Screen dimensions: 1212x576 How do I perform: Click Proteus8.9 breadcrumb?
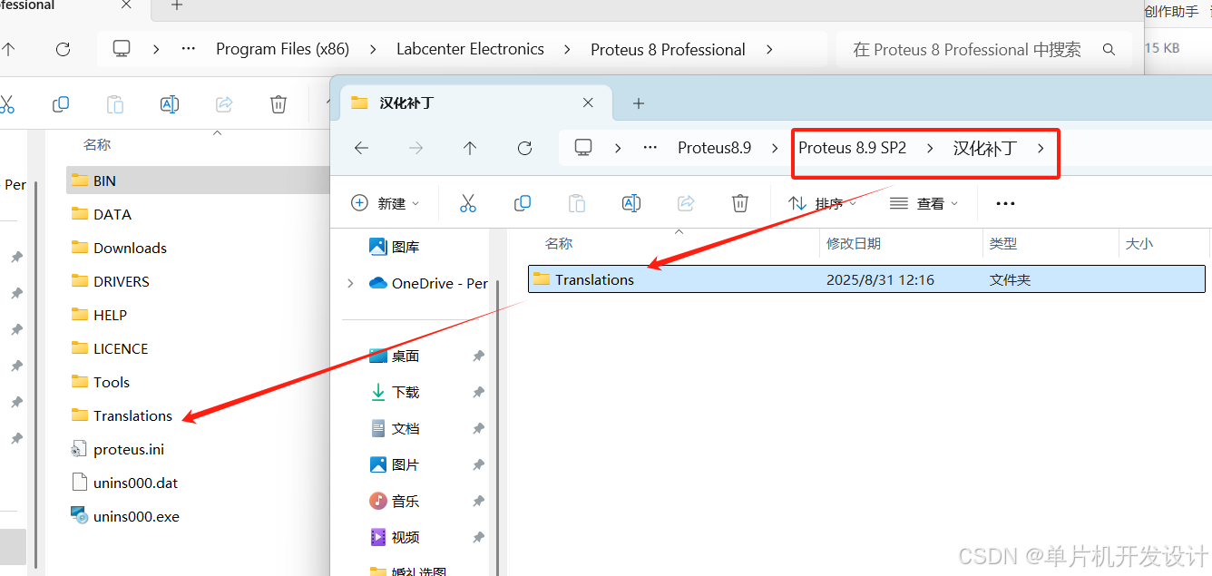(x=715, y=148)
